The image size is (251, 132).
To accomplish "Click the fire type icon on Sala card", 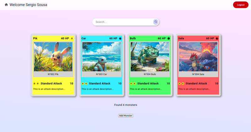I will point(217,39).
